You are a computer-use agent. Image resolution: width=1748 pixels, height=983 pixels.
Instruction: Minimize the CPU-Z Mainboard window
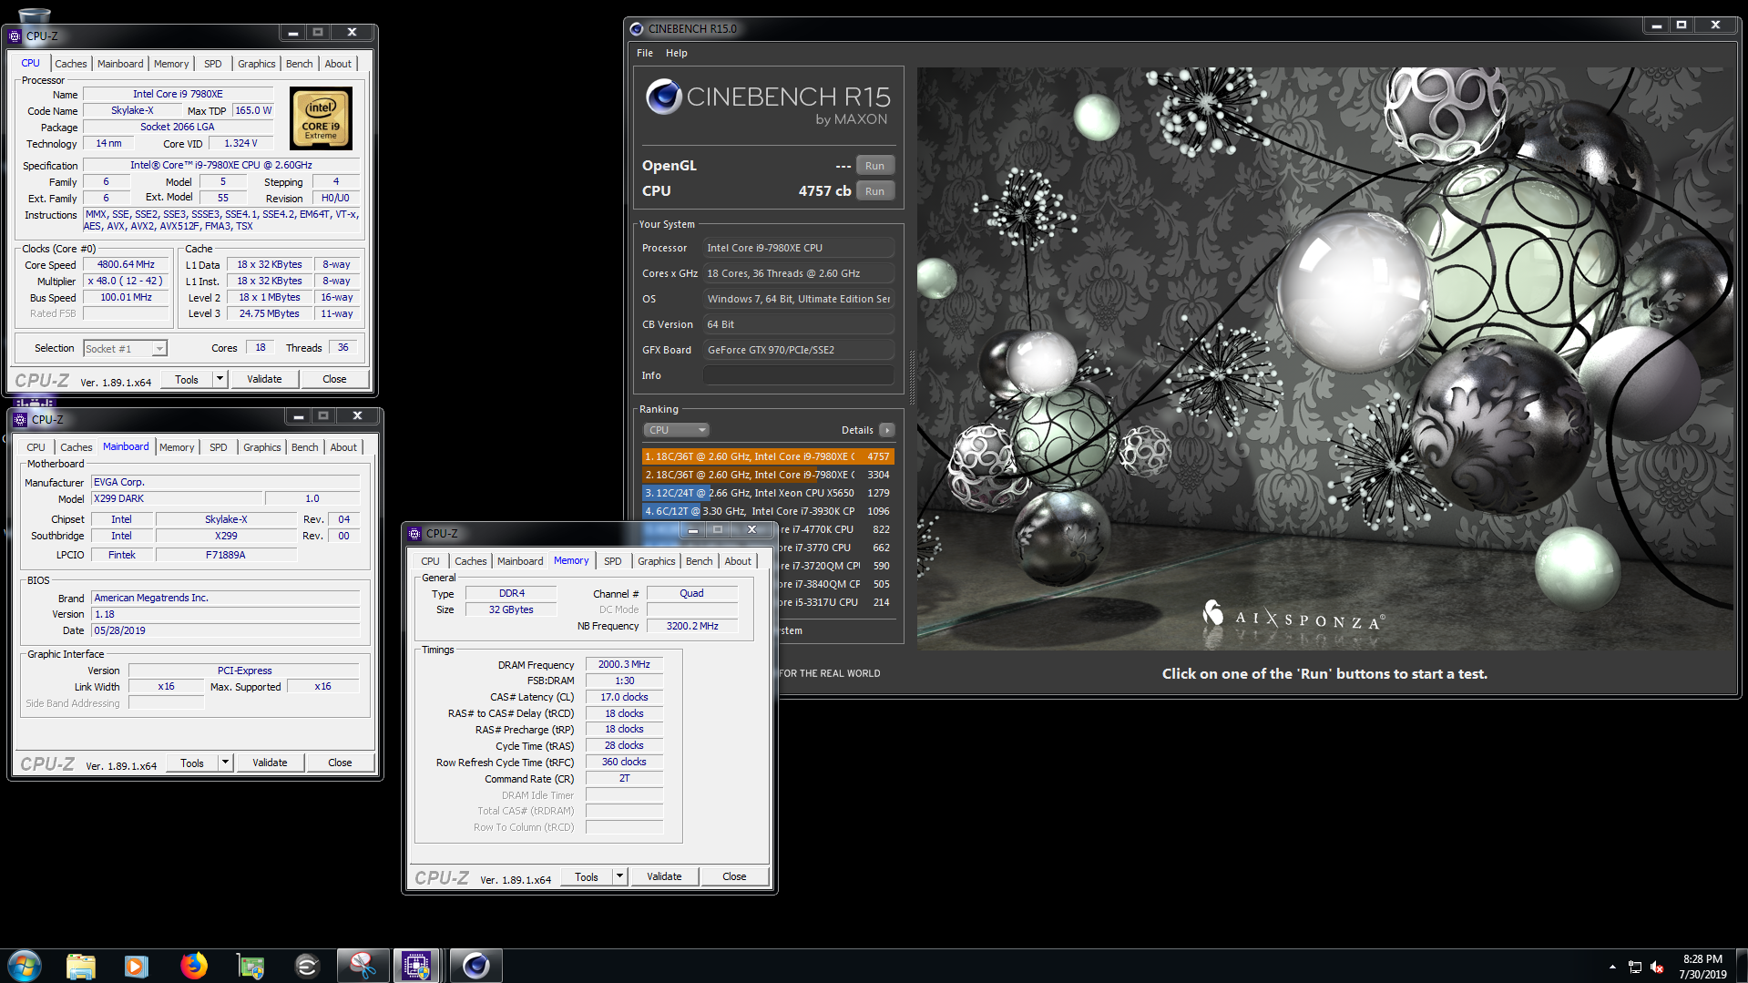pos(298,416)
